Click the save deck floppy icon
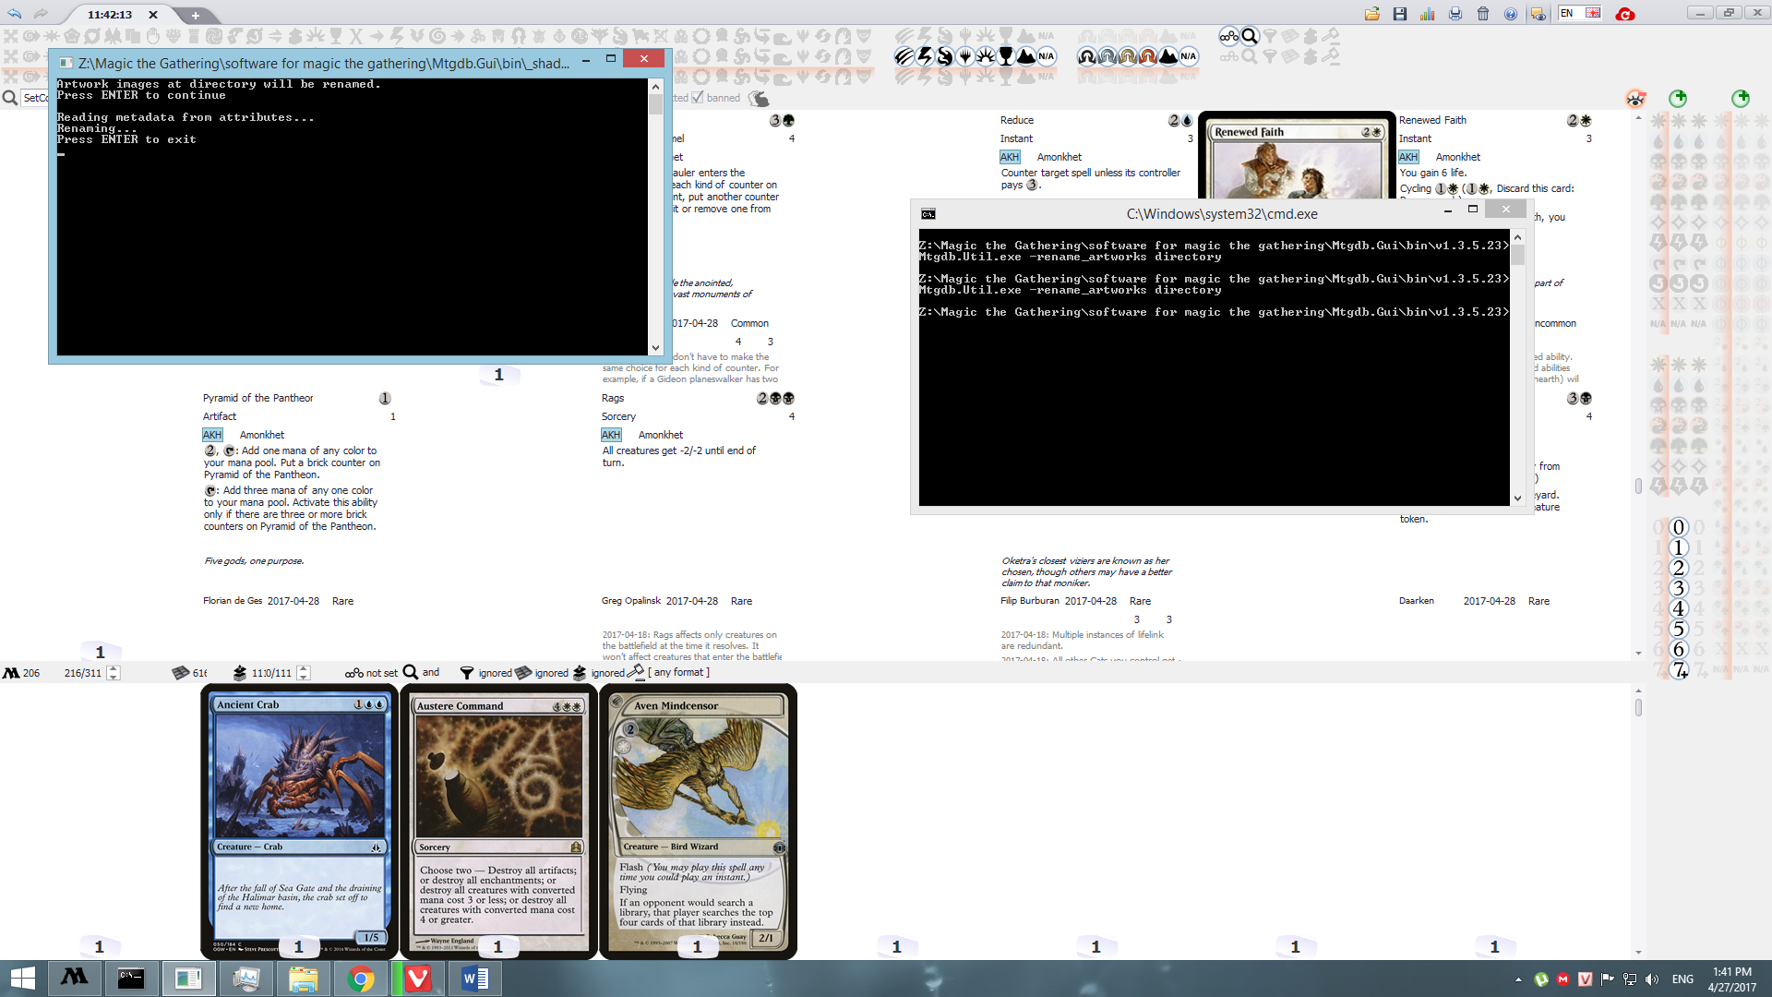This screenshot has width=1772, height=997. coord(1399,14)
